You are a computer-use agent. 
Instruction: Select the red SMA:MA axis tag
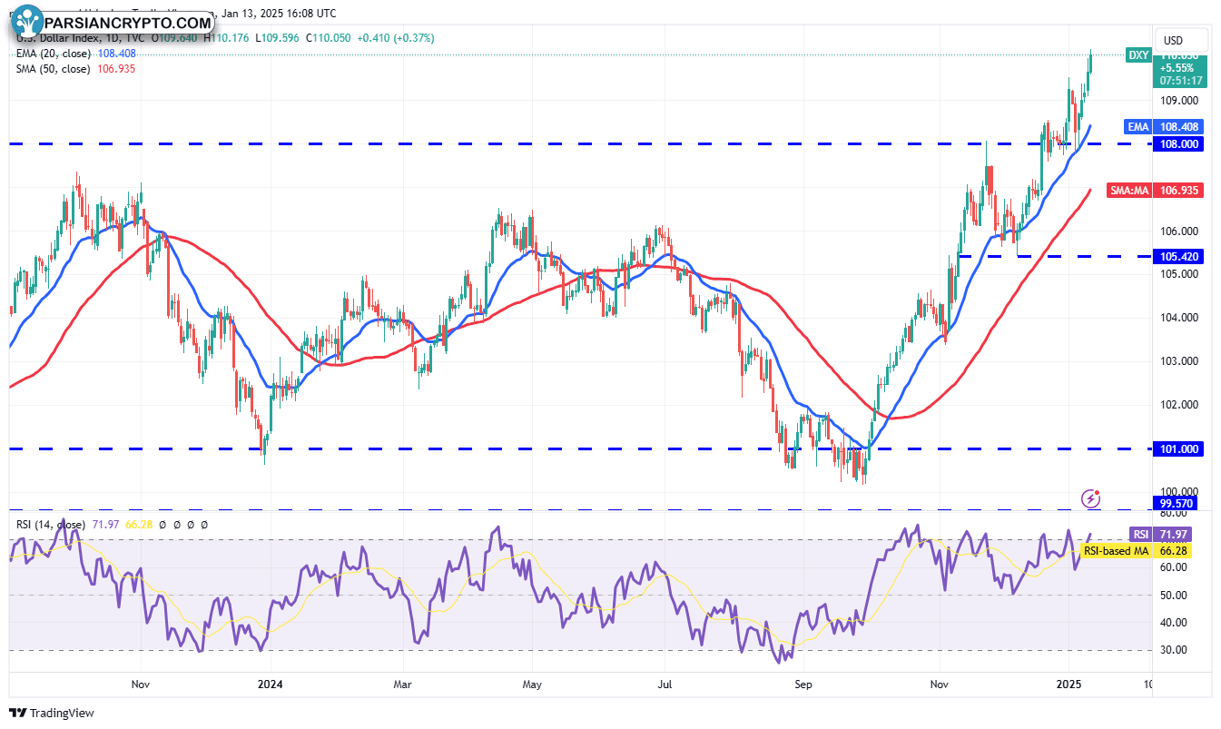tap(1130, 191)
